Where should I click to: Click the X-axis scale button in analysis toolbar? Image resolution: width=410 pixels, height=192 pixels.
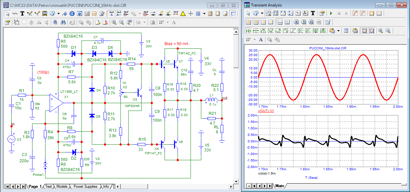pos(365,31)
